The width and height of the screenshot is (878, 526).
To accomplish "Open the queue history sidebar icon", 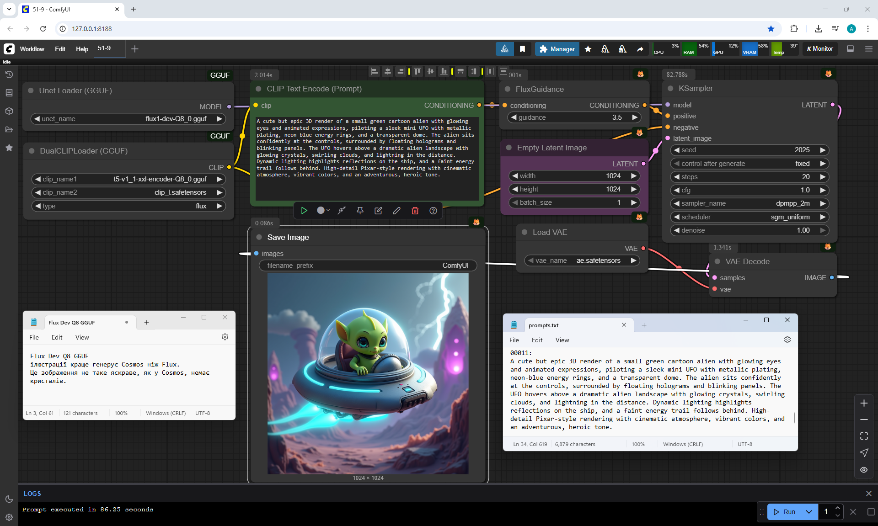I will 9,74.
